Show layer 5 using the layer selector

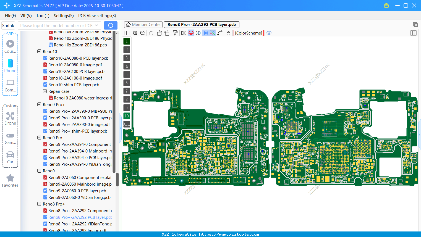click(x=127, y=74)
